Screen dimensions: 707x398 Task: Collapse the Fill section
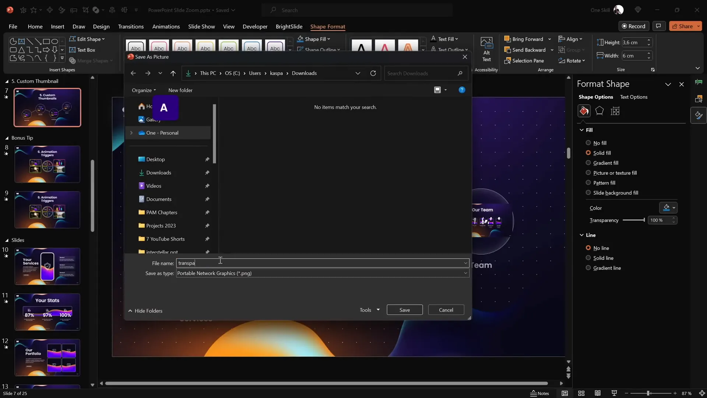(x=582, y=130)
